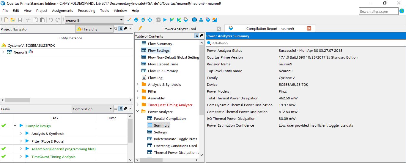Image resolution: width=406 pixels, height=163 pixels.
Task: Close the Compilation Report - neuron9 tab
Action: pos(309,28)
